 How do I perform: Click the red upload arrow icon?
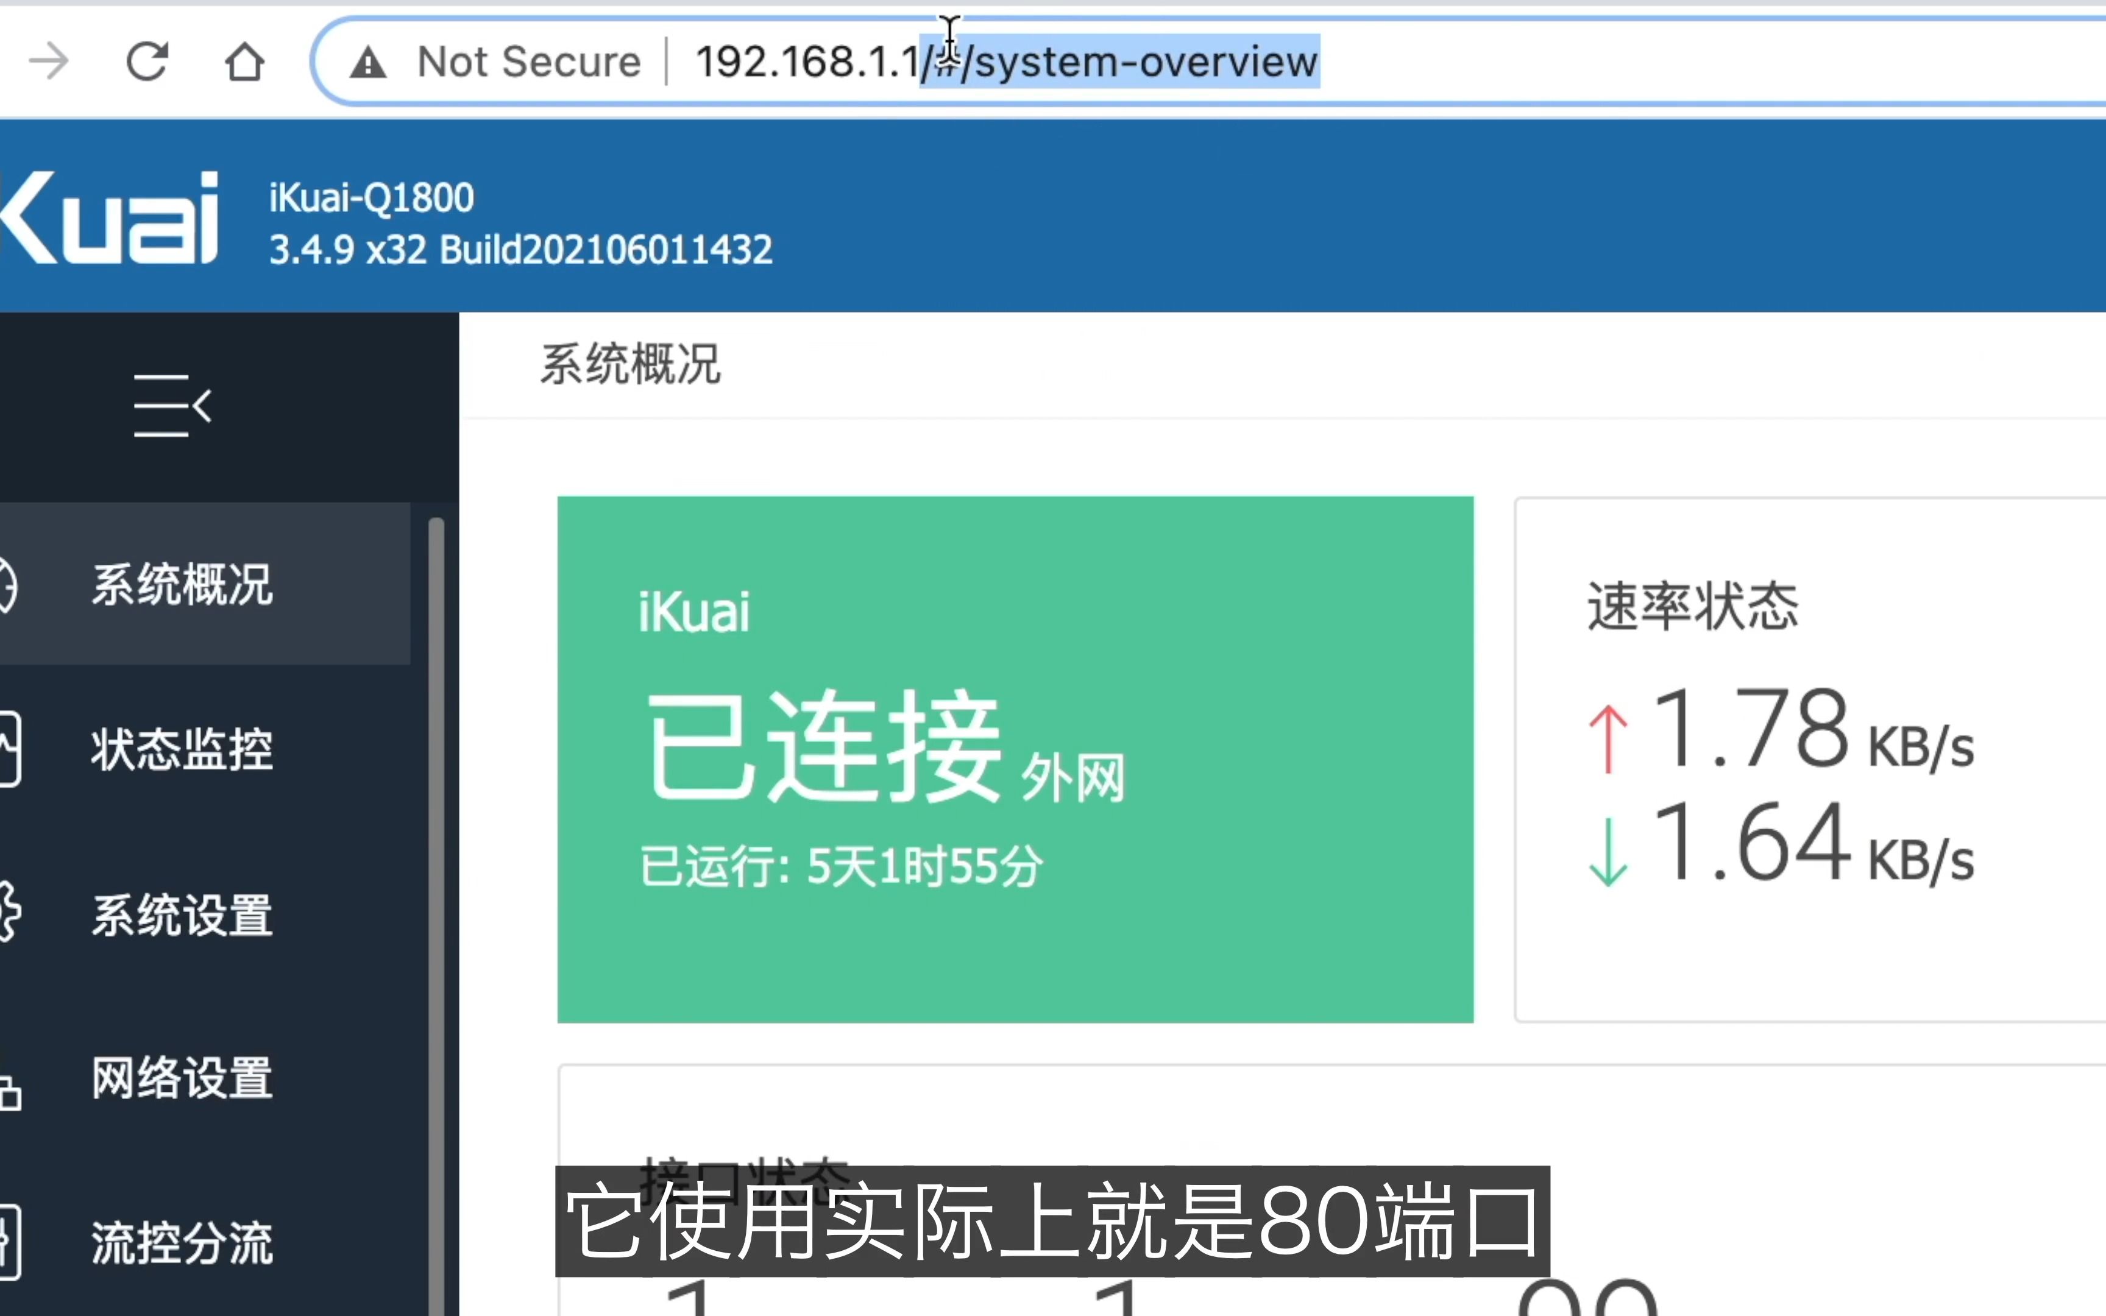point(1608,738)
